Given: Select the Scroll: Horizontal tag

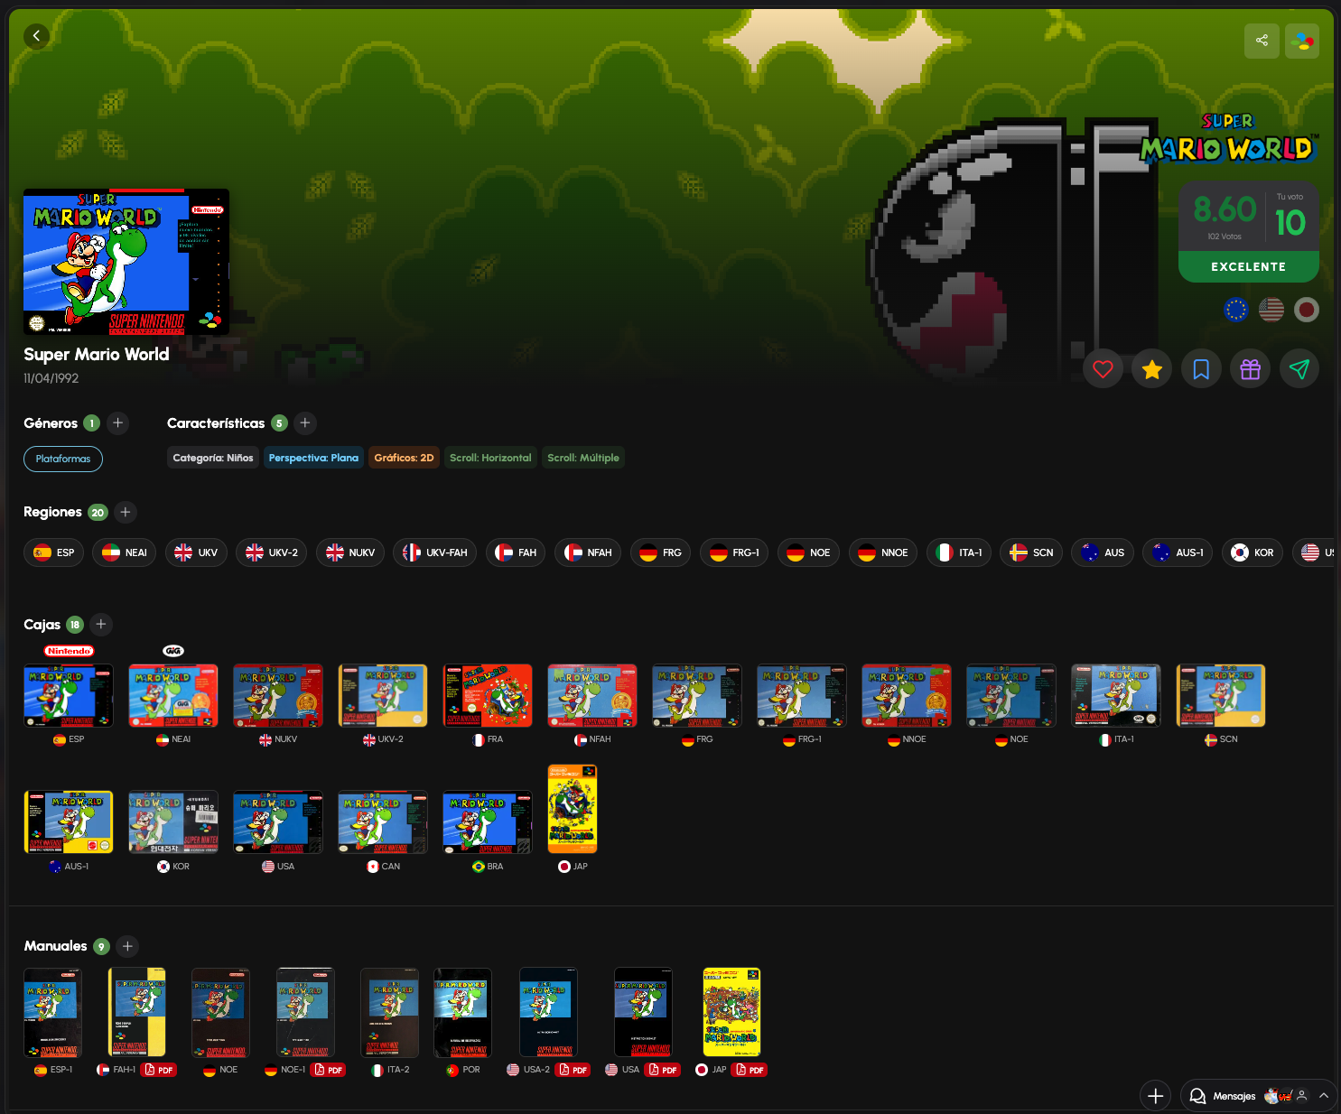Looking at the screenshot, I should point(490,458).
